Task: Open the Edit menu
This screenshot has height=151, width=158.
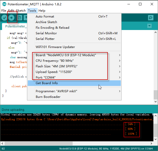Action: coord(11,11)
